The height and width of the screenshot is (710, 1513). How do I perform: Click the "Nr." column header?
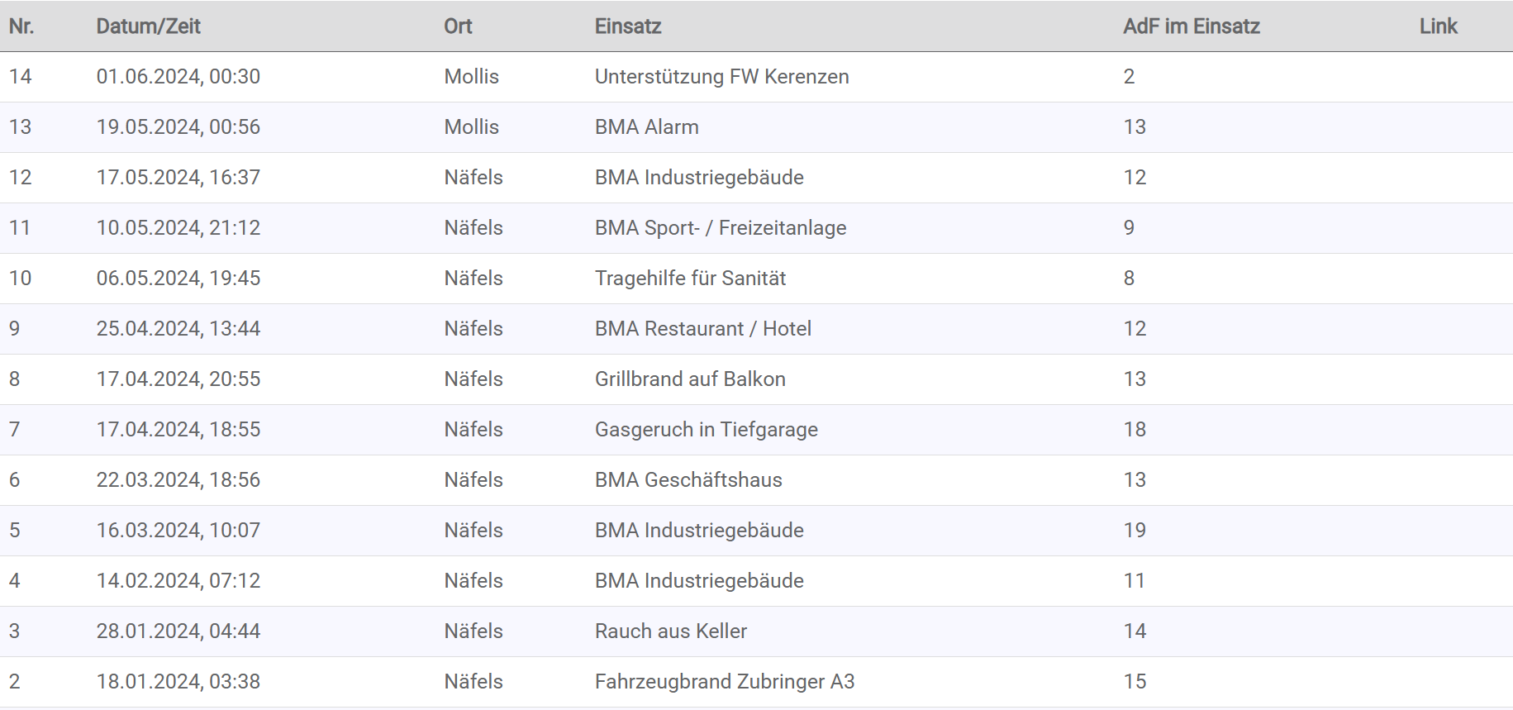tap(21, 26)
